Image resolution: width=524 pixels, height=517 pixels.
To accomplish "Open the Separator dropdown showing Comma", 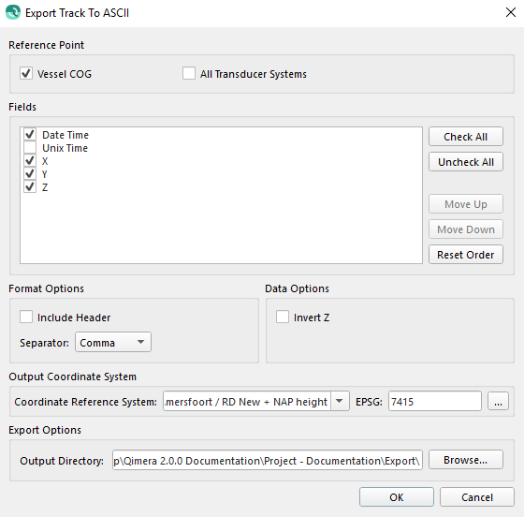I will [x=113, y=342].
